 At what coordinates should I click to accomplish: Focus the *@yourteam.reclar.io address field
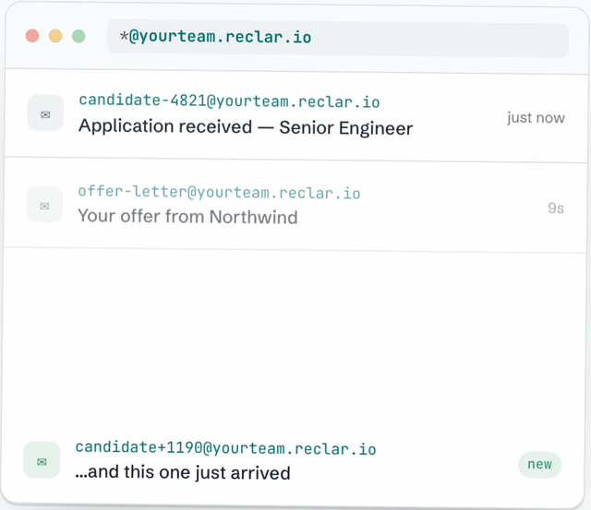tap(338, 39)
